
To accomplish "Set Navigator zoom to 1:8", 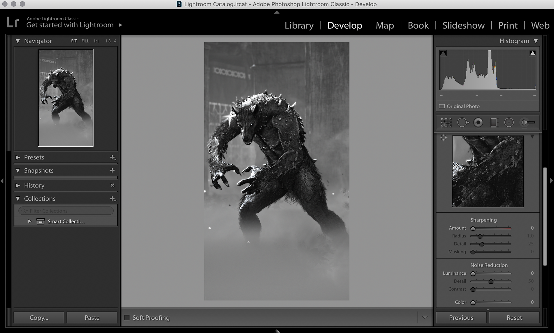I will [108, 41].
